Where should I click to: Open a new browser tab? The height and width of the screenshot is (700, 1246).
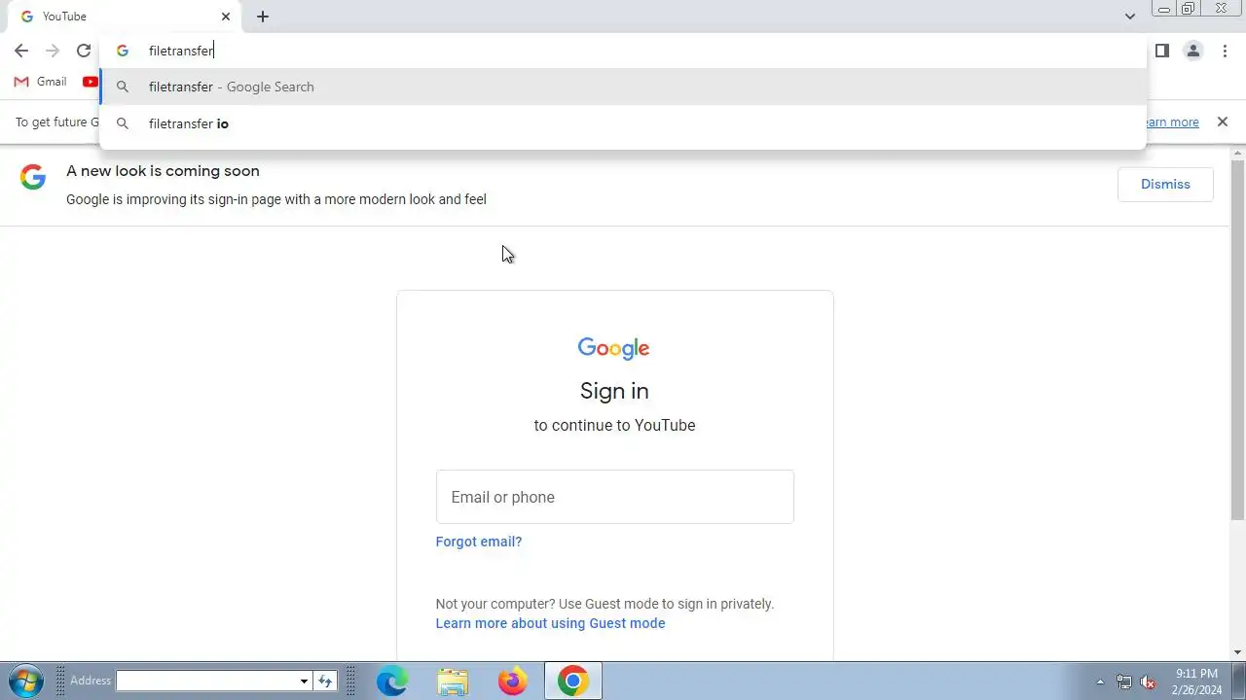[x=263, y=17]
